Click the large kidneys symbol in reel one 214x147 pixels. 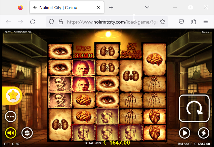pos(60,124)
